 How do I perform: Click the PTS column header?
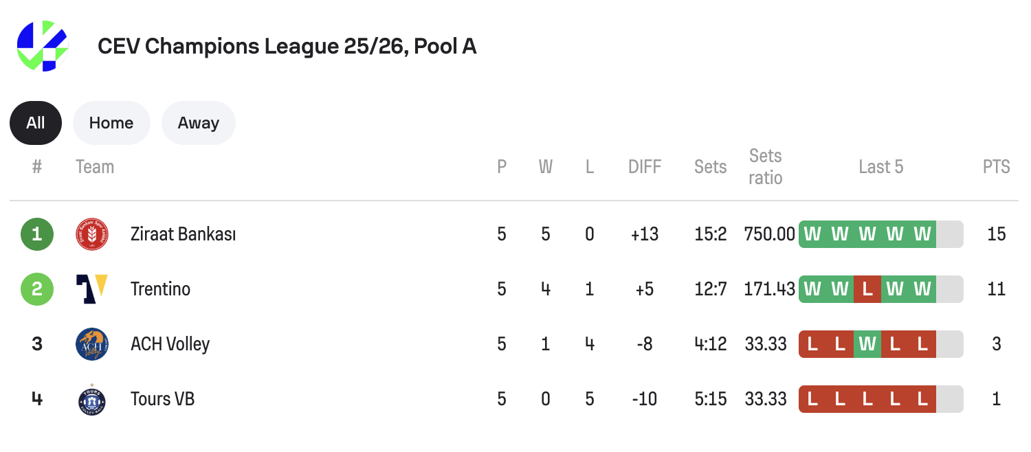[997, 167]
